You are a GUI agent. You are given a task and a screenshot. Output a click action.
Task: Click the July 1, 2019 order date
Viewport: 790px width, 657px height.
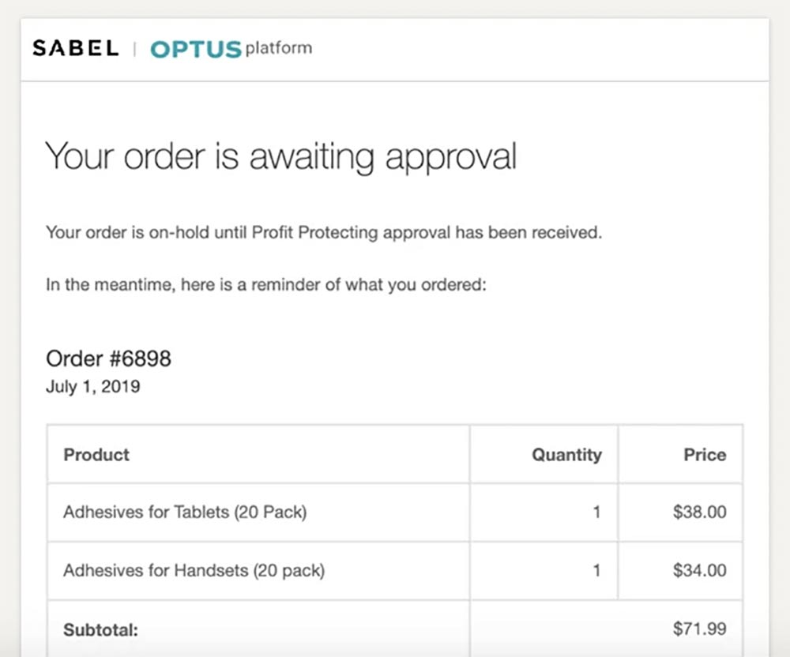92,387
